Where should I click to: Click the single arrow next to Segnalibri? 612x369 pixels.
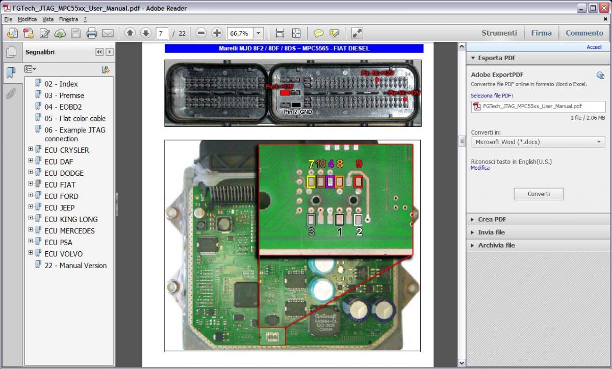(x=109, y=52)
